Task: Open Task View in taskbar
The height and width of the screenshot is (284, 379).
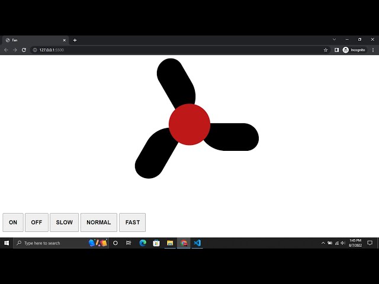Action: point(129,243)
